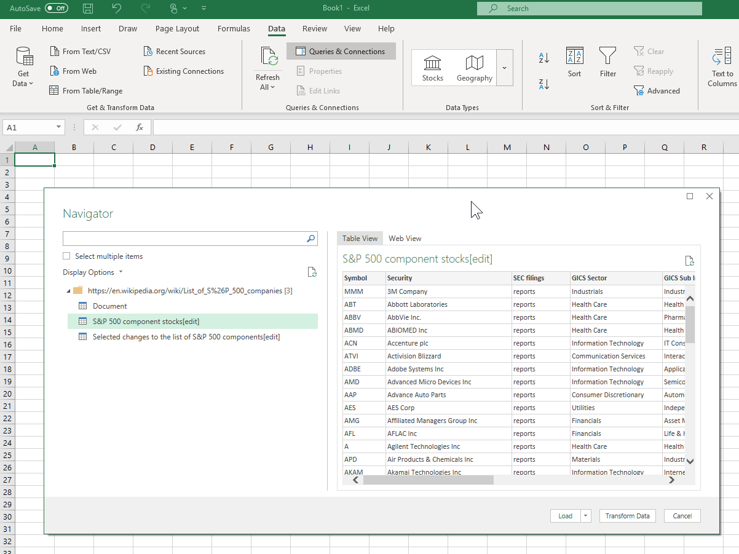Click the Sort Z to A icon
This screenshot has width=739, height=554.
tap(543, 84)
